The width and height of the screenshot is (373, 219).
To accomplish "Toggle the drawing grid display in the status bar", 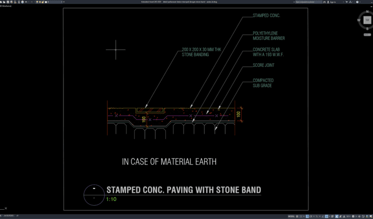I will [x=297, y=216].
